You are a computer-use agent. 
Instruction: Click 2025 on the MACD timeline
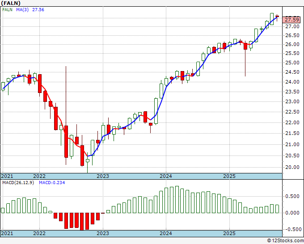click(x=229, y=233)
